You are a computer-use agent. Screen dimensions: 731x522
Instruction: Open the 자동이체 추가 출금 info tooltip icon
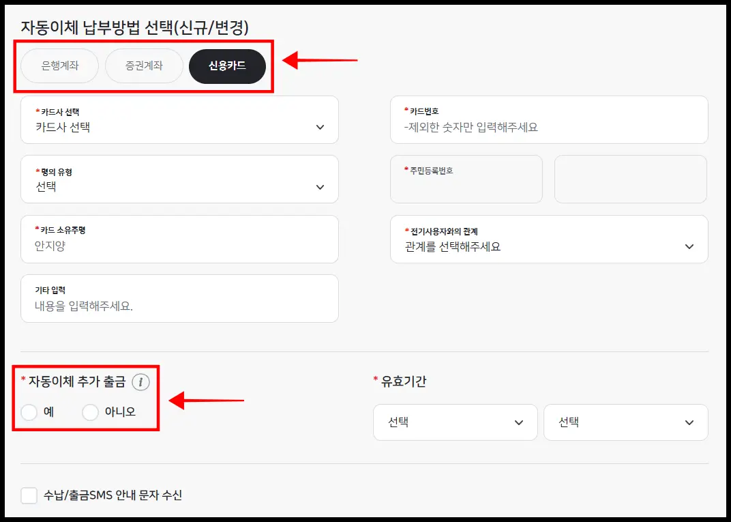coord(141,383)
